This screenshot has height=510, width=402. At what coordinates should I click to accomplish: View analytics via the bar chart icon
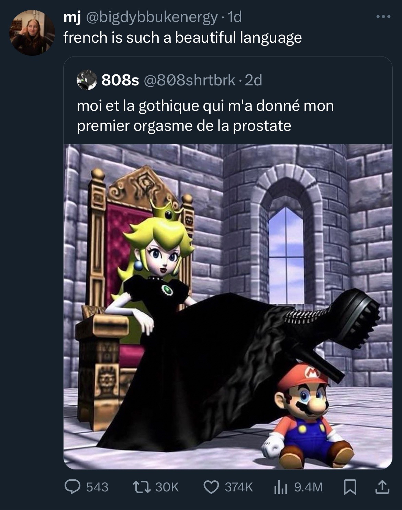tap(280, 487)
